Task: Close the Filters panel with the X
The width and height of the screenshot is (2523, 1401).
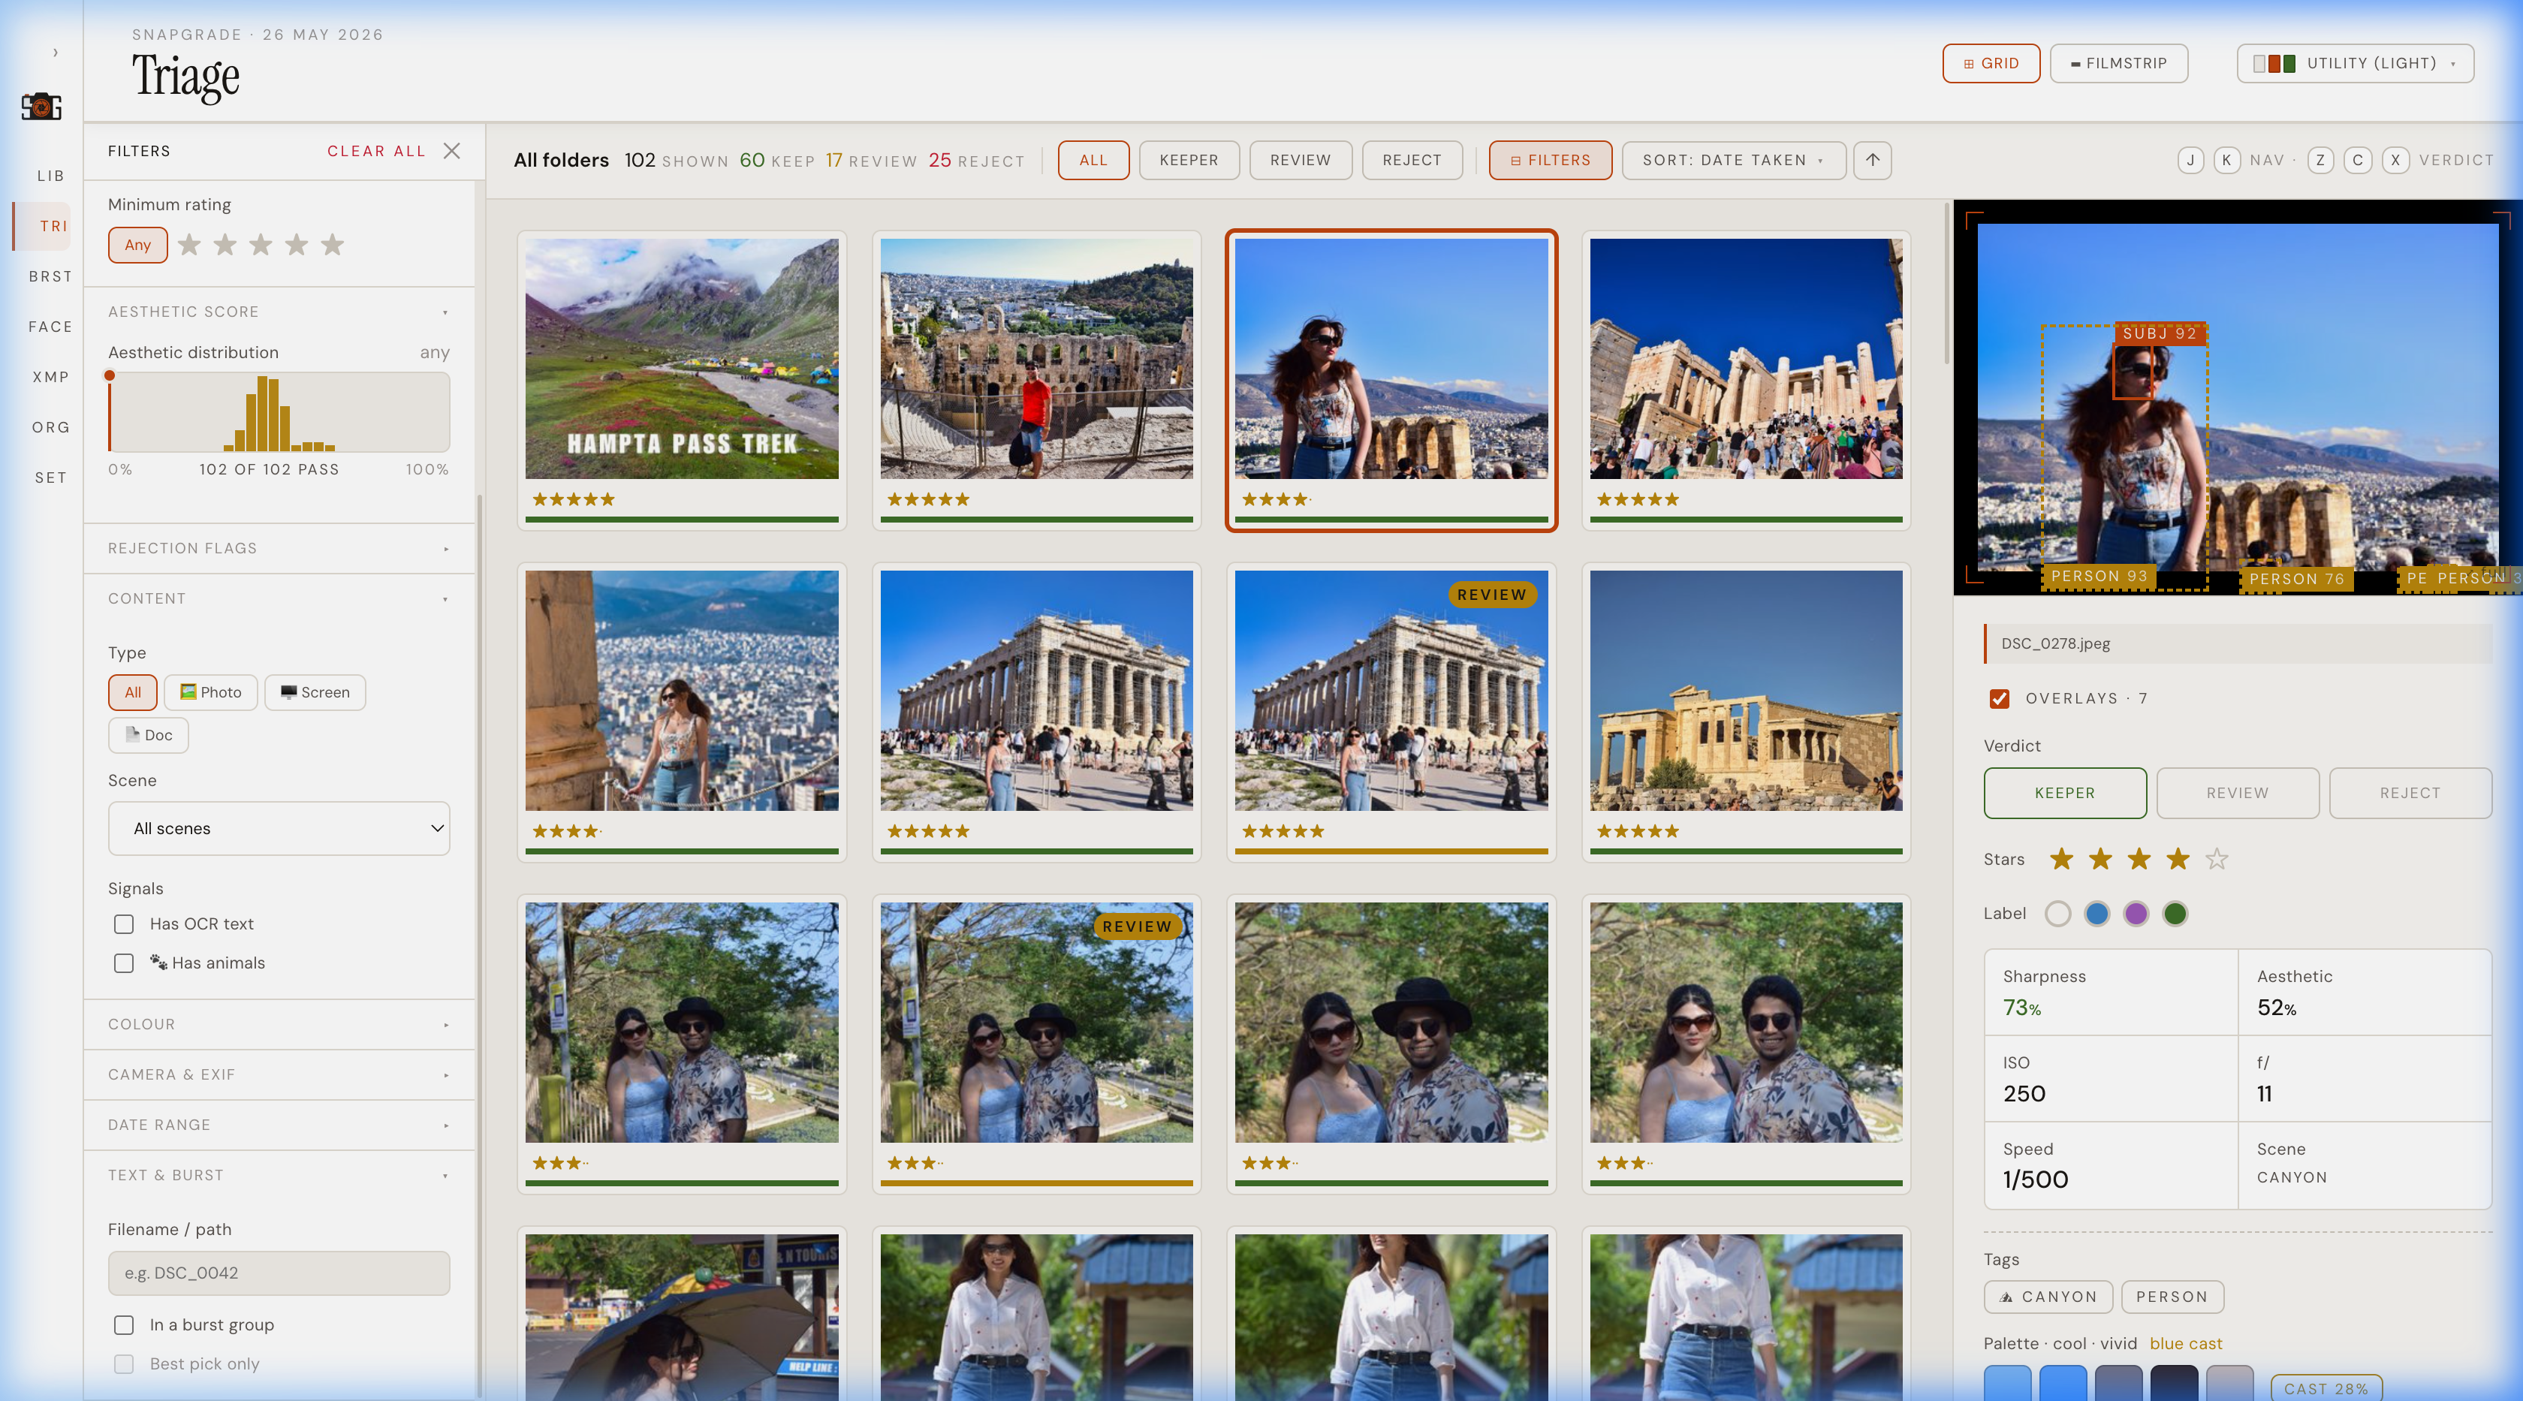Action: 451,151
